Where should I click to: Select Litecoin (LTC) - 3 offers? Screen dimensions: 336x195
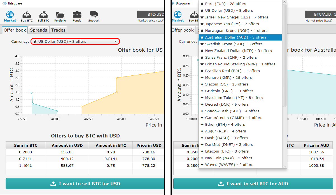coord(241,151)
